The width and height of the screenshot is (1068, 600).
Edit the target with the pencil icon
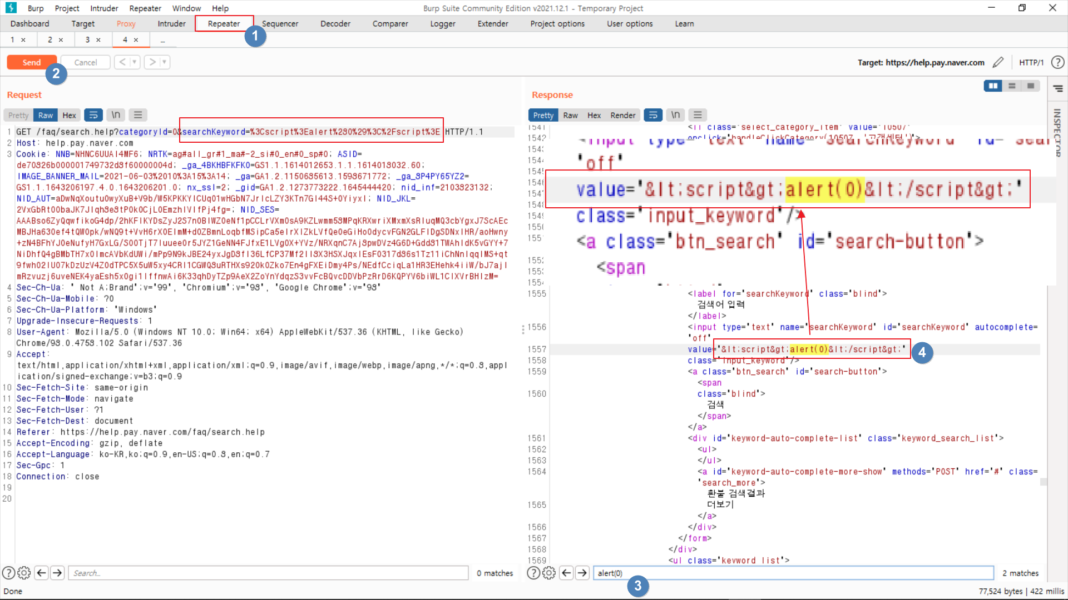click(998, 62)
